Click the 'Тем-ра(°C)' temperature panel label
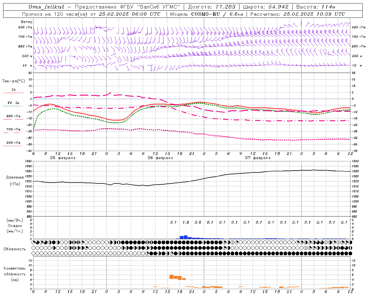This screenshot has width=367, height=294. point(13,81)
